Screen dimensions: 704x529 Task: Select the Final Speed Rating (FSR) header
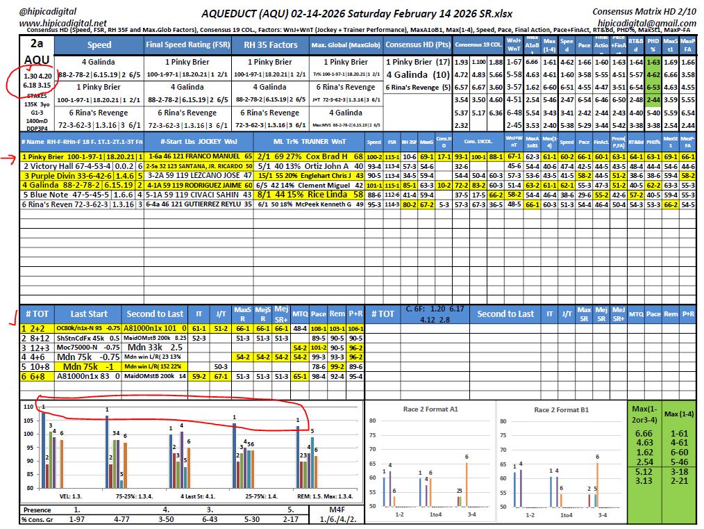click(187, 44)
